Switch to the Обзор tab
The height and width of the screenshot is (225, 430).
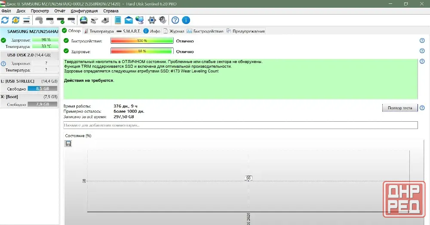click(71, 31)
